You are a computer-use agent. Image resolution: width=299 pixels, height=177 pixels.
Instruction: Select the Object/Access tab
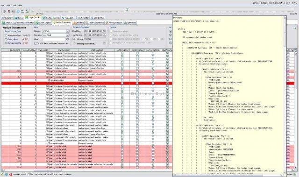[x=33, y=18]
